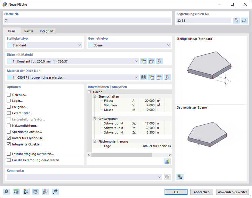Viewport: 252px width, 198px height.
Task: Collapse the Flächenorientierung node
Action: pos(95,141)
